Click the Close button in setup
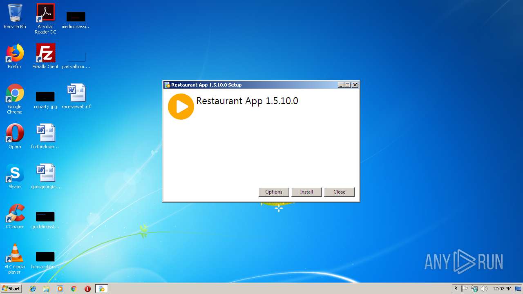 [339, 192]
